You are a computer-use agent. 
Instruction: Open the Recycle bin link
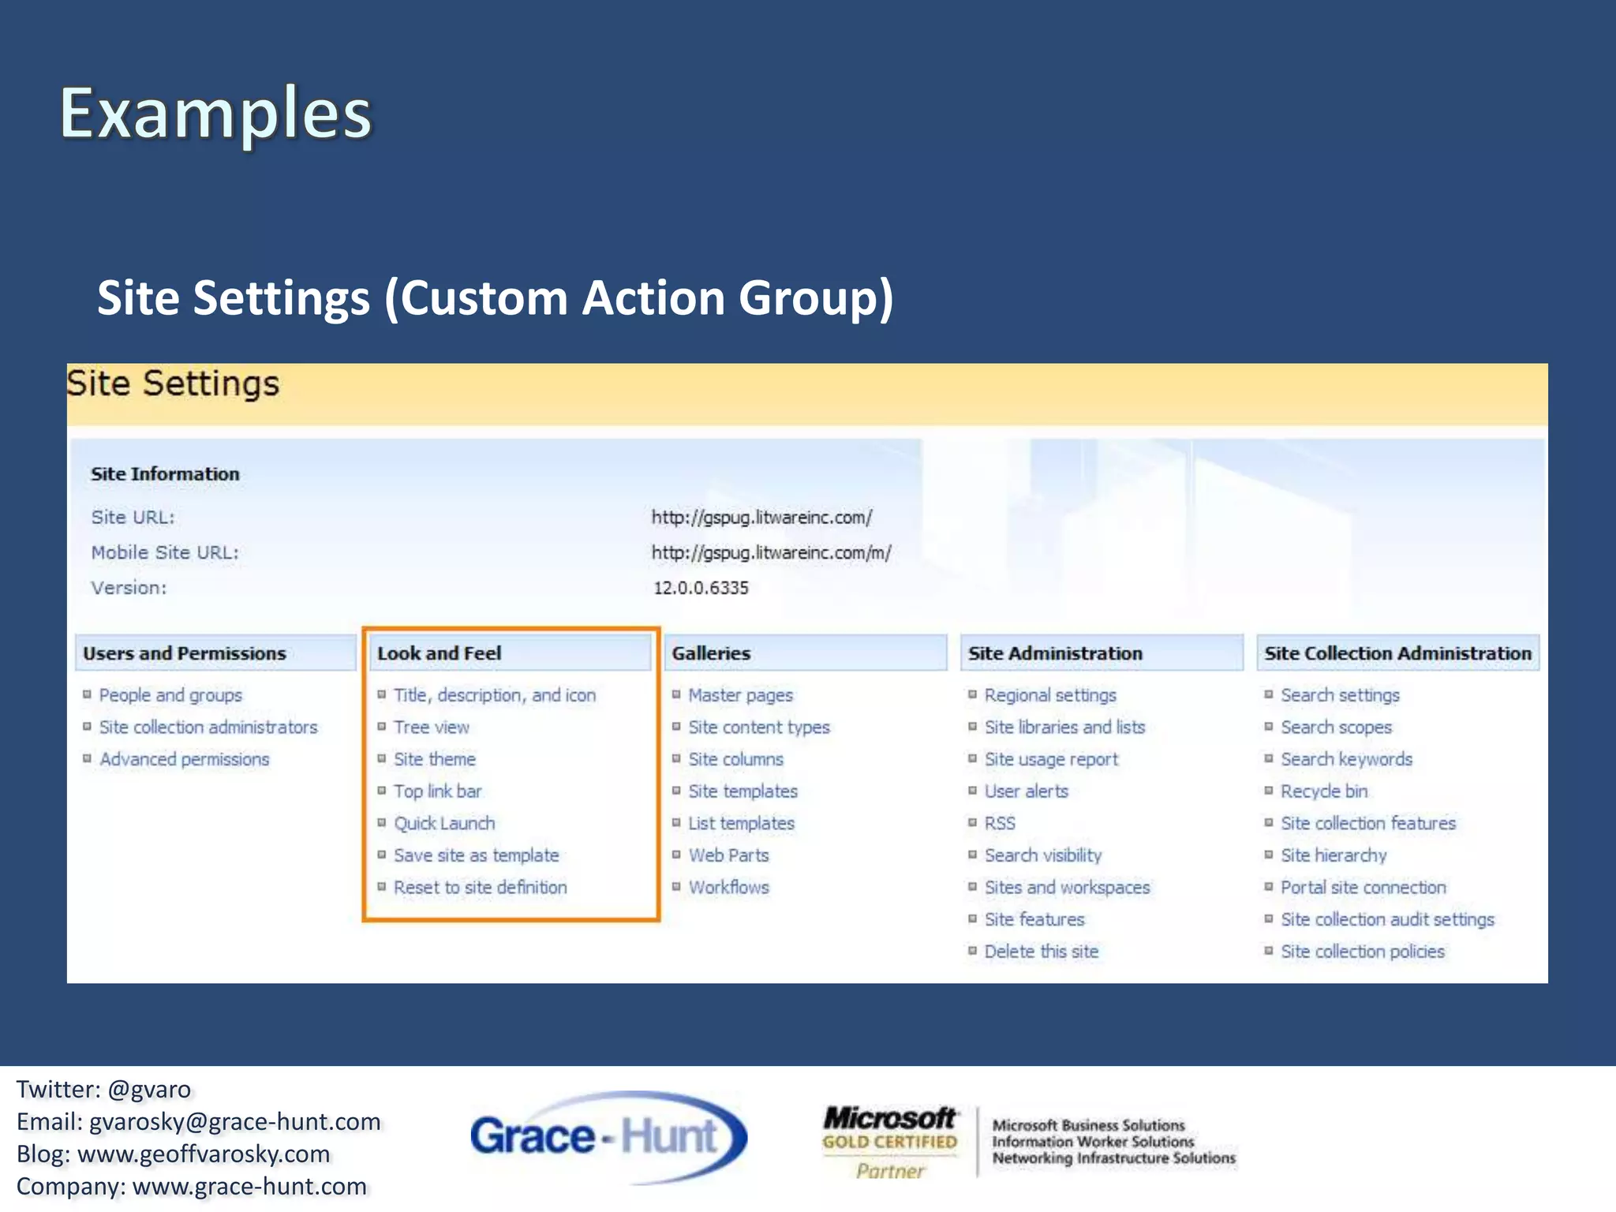point(1324,791)
